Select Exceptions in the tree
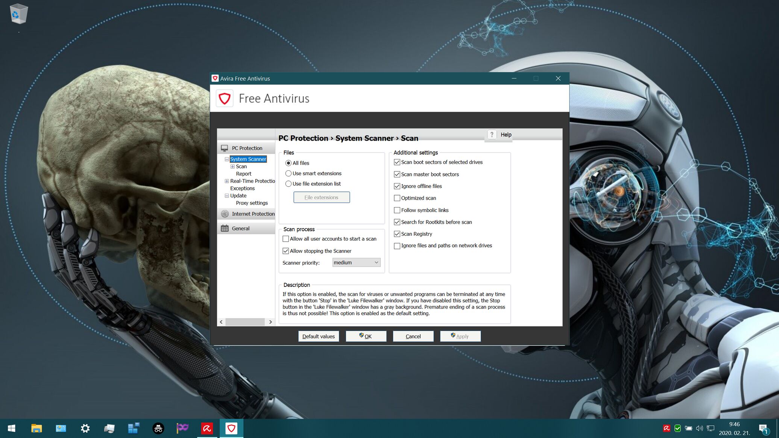779x438 pixels. [242, 188]
